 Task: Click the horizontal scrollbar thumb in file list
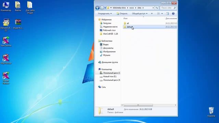click(x=138, y=105)
